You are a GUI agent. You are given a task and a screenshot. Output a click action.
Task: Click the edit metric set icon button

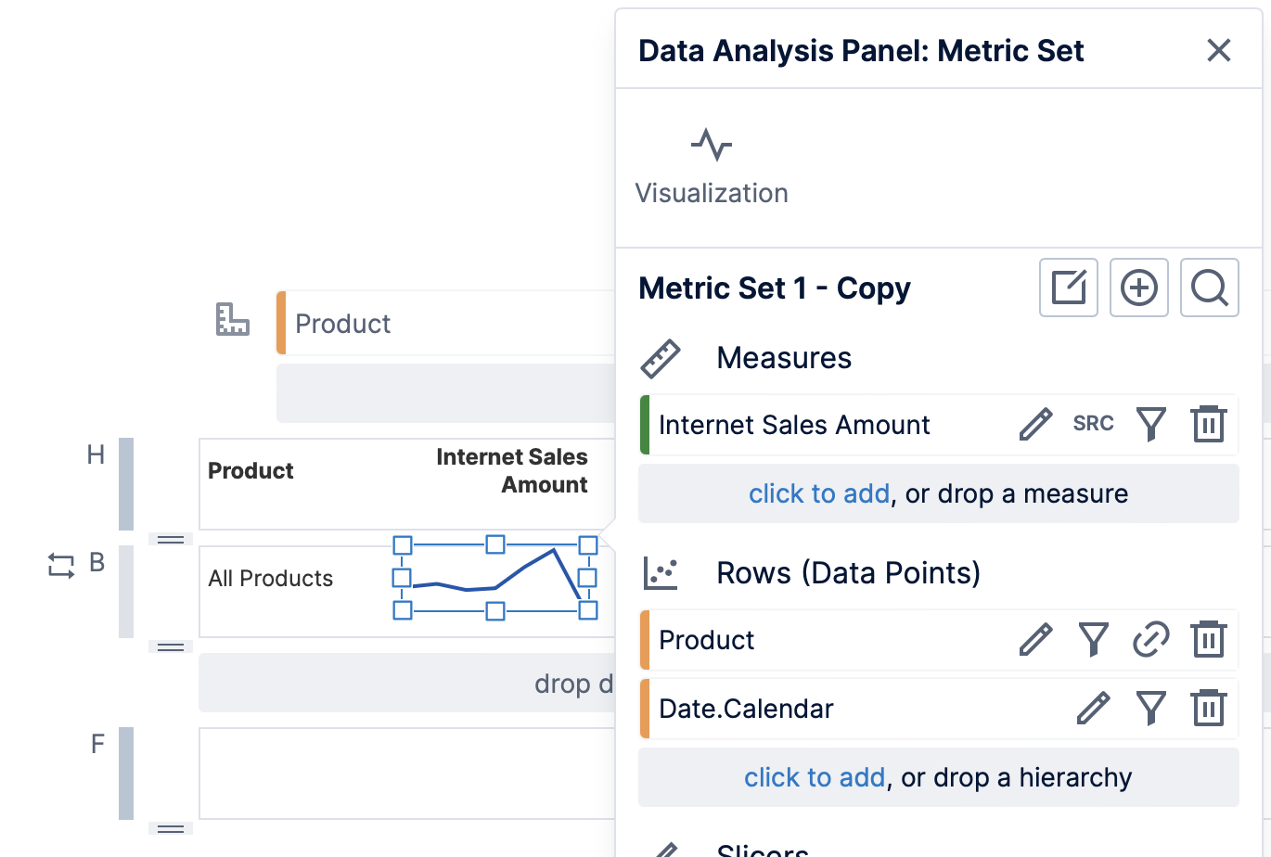point(1068,288)
